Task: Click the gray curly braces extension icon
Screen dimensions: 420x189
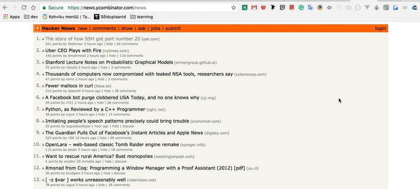Action: [x=357, y=8]
